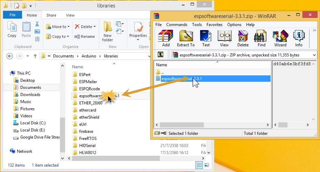Open WinRAR Commands menu

(x=177, y=25)
